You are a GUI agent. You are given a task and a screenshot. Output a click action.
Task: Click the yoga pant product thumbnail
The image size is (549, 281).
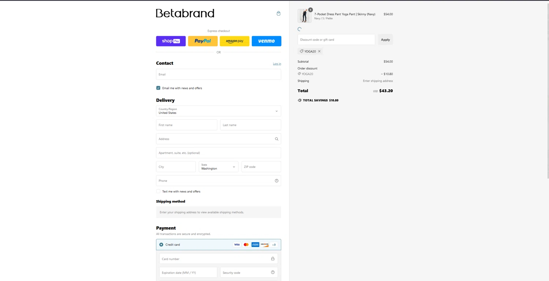click(x=305, y=16)
